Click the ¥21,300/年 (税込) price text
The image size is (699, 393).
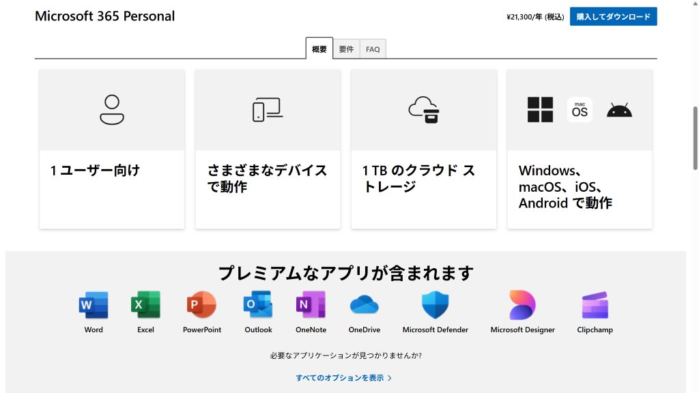pyautogui.click(x=535, y=17)
